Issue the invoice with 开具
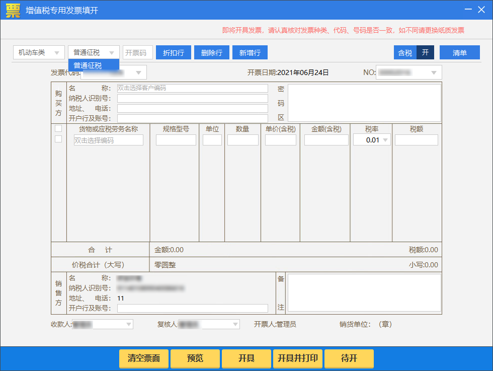Image resolution: width=493 pixels, height=371 pixels. coord(247,358)
